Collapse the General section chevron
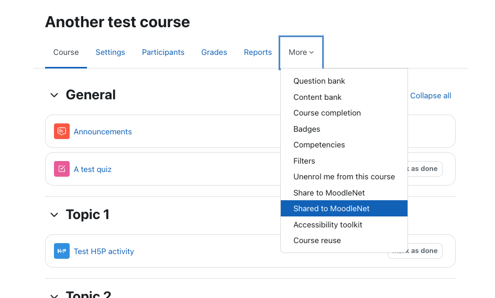 [54, 95]
